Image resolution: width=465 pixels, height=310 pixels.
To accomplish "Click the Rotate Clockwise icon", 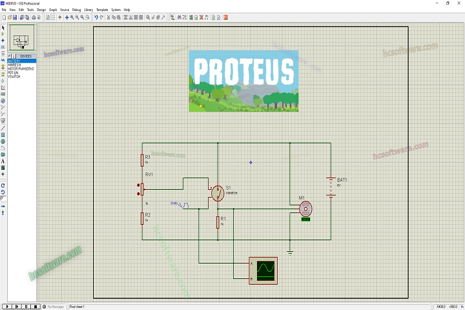I will click(x=3, y=186).
